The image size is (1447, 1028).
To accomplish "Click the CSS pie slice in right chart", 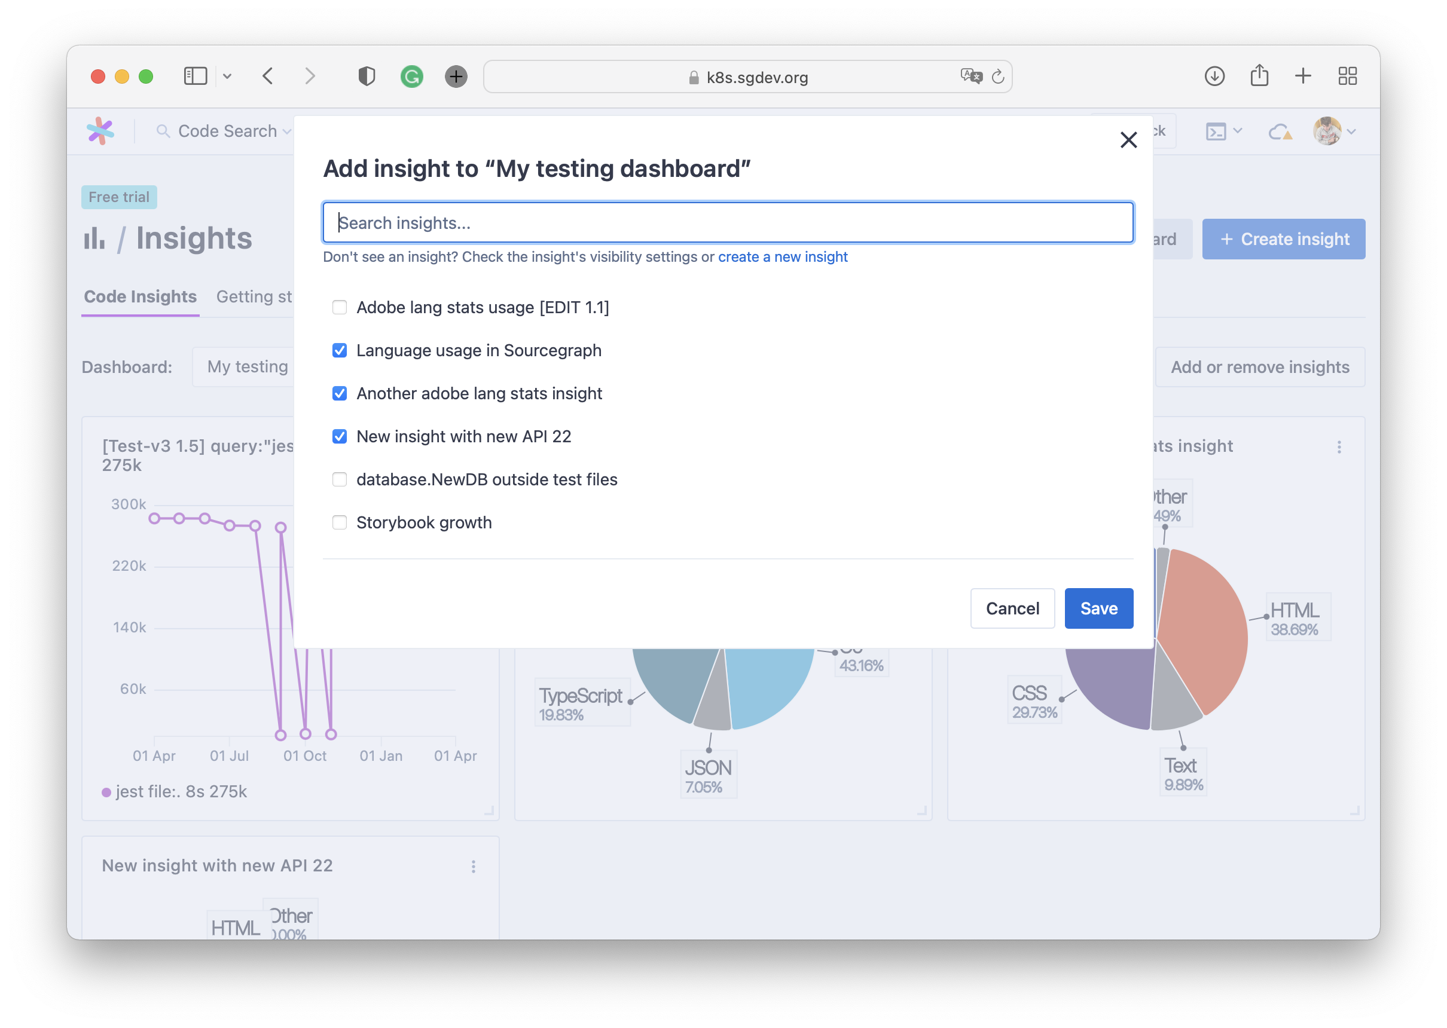I will pos(1116,685).
